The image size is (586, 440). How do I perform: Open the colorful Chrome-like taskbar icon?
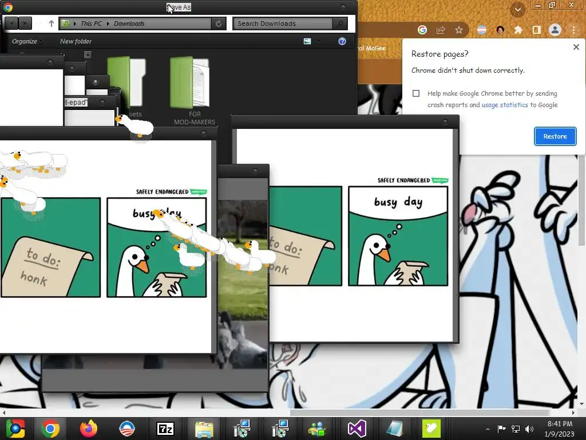pyautogui.click(x=15, y=429)
